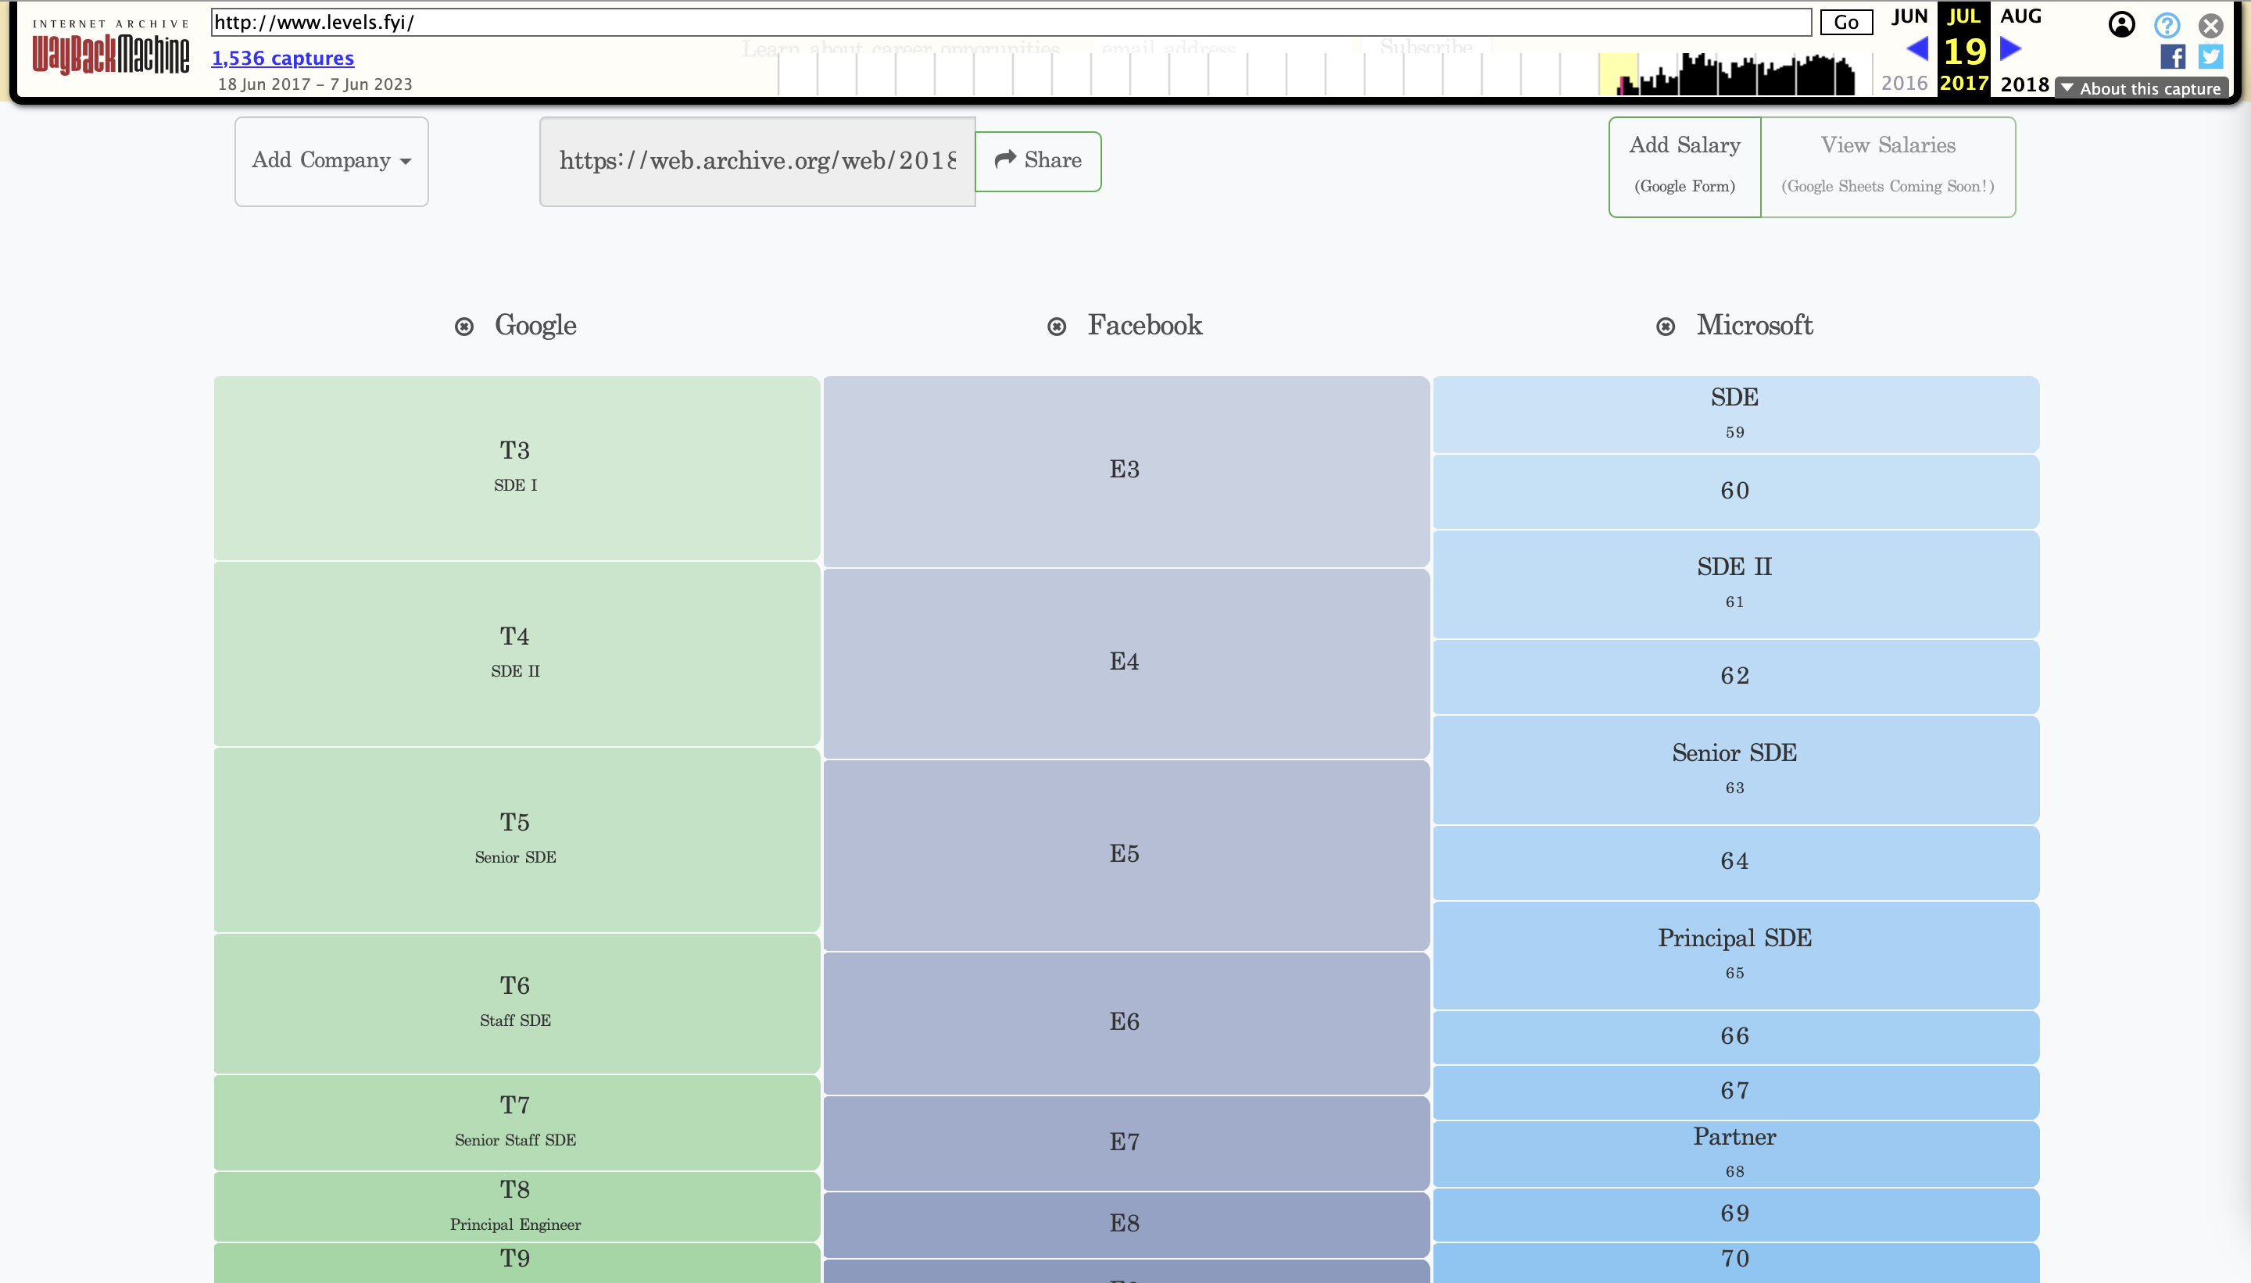The image size is (2251, 1283).
Task: Select the Google T5 Senior SDE block
Action: point(517,840)
